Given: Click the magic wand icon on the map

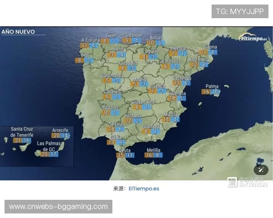Looking at the screenshot, I should (261, 169).
